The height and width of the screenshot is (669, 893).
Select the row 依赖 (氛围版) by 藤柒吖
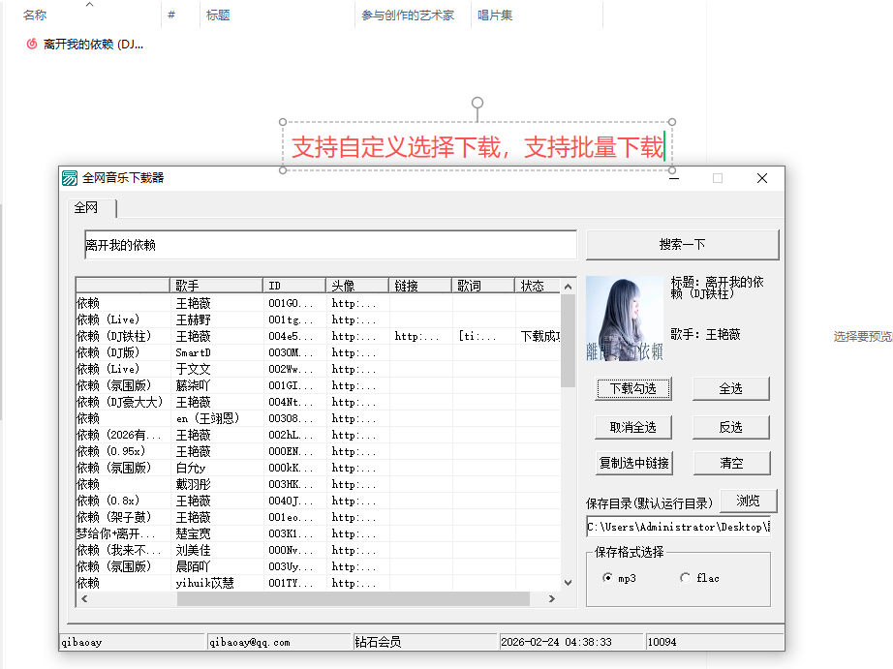point(319,386)
